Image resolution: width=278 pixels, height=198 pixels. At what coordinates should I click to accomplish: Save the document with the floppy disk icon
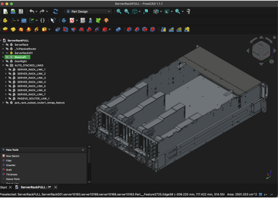click(21, 12)
